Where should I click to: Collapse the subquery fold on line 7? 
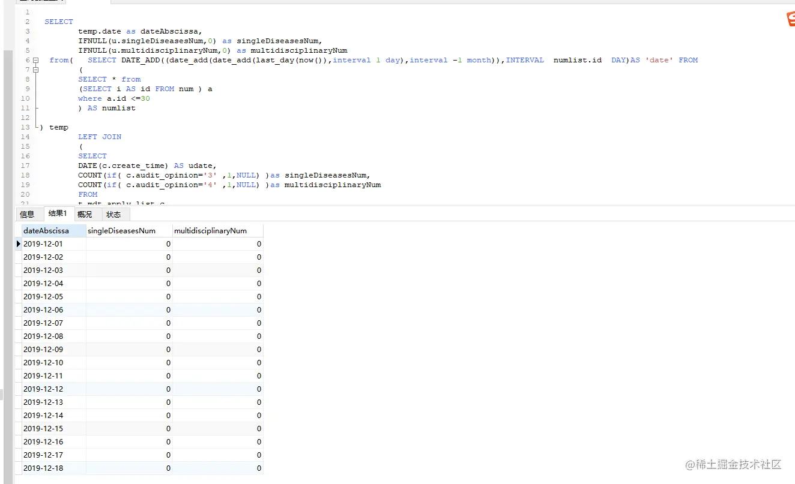click(x=36, y=70)
